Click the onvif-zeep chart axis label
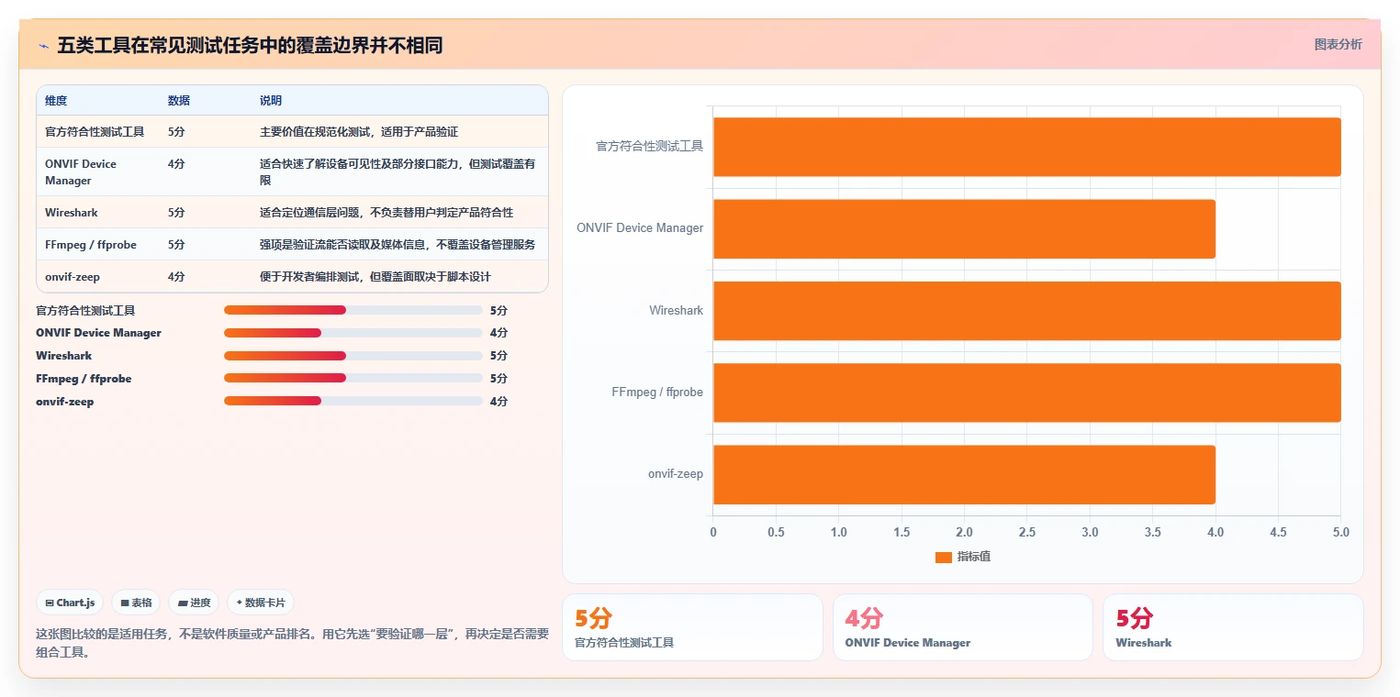The image size is (1400, 697). tap(676, 474)
